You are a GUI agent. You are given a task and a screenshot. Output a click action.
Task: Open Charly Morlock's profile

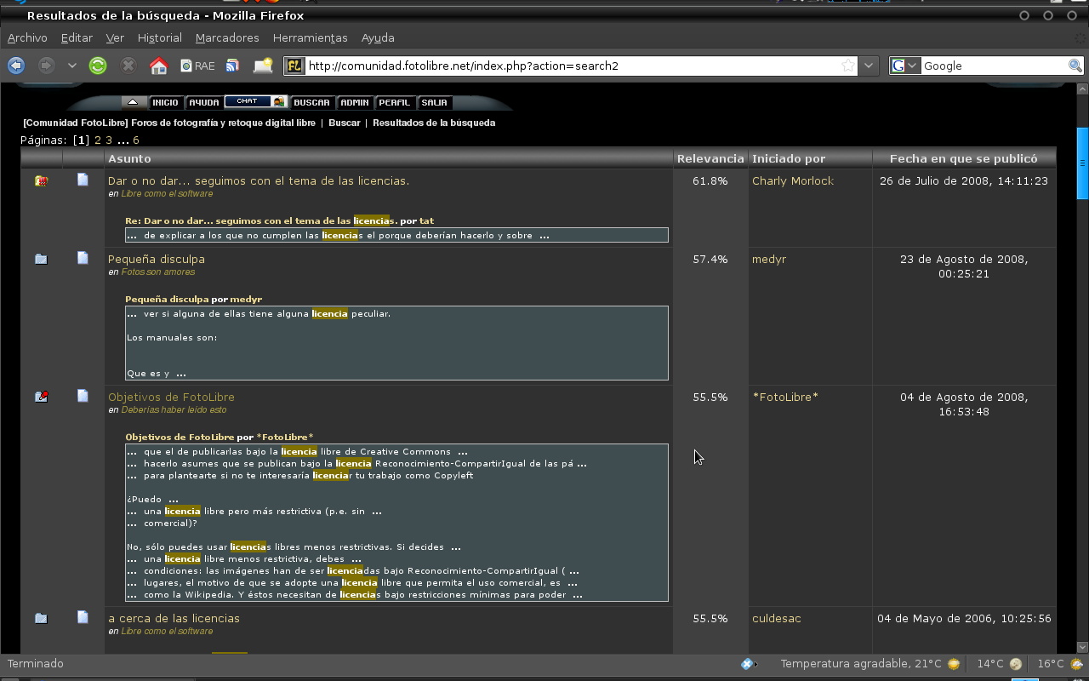[x=793, y=180]
